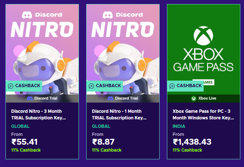Open Xbox Game Pass for PC 3 Month title
The image size is (244, 167).
click(x=203, y=115)
